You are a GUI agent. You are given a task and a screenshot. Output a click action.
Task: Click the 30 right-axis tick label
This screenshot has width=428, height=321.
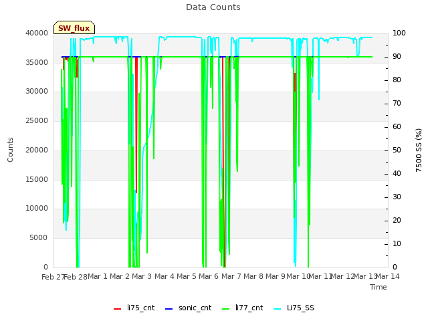coord(397,197)
